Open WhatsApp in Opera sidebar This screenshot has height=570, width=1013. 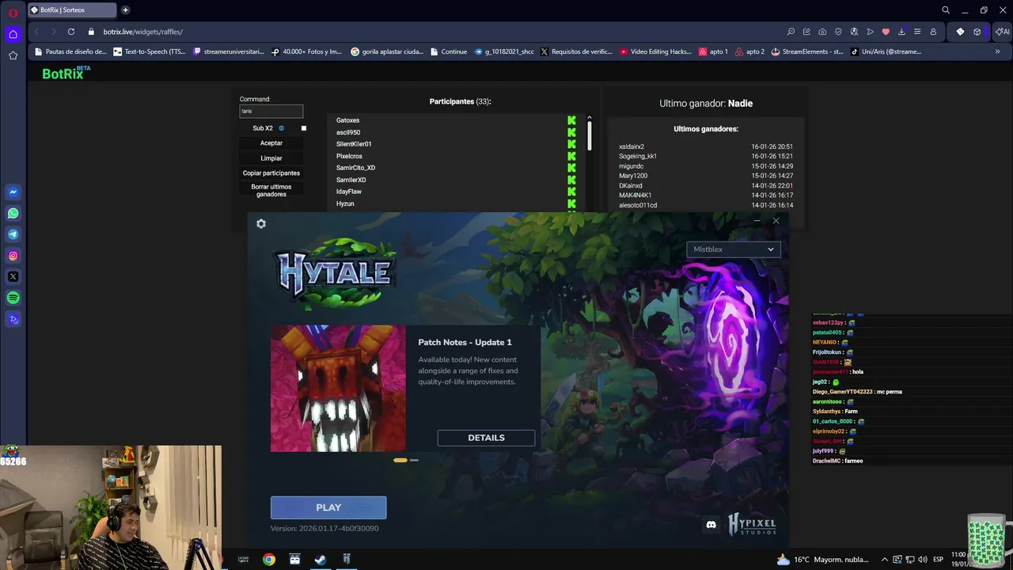13,214
